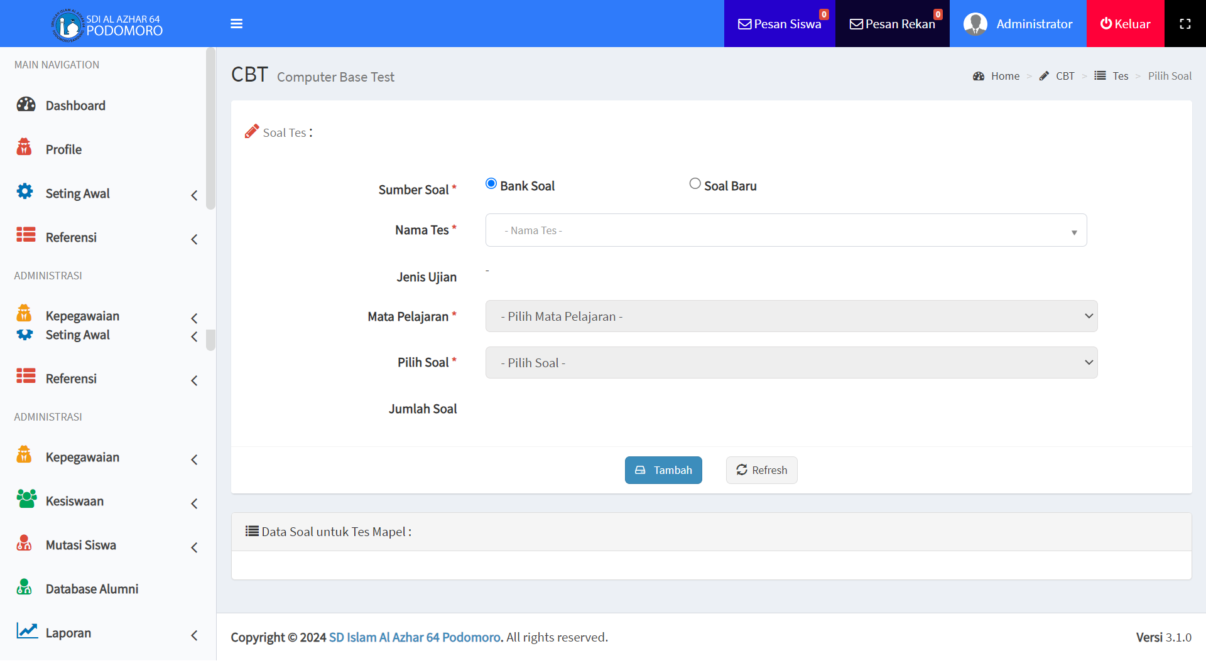Open Database Alumni in the sidebar

pos(92,589)
